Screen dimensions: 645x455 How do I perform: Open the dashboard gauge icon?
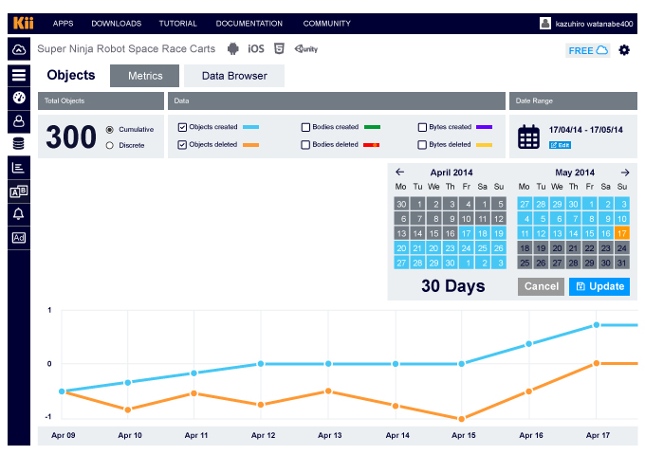click(x=18, y=98)
